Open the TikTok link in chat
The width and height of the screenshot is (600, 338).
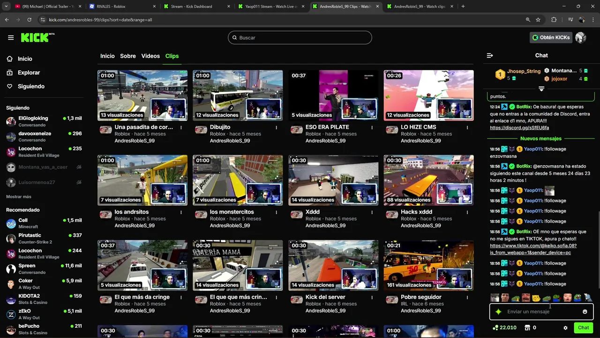(x=533, y=249)
